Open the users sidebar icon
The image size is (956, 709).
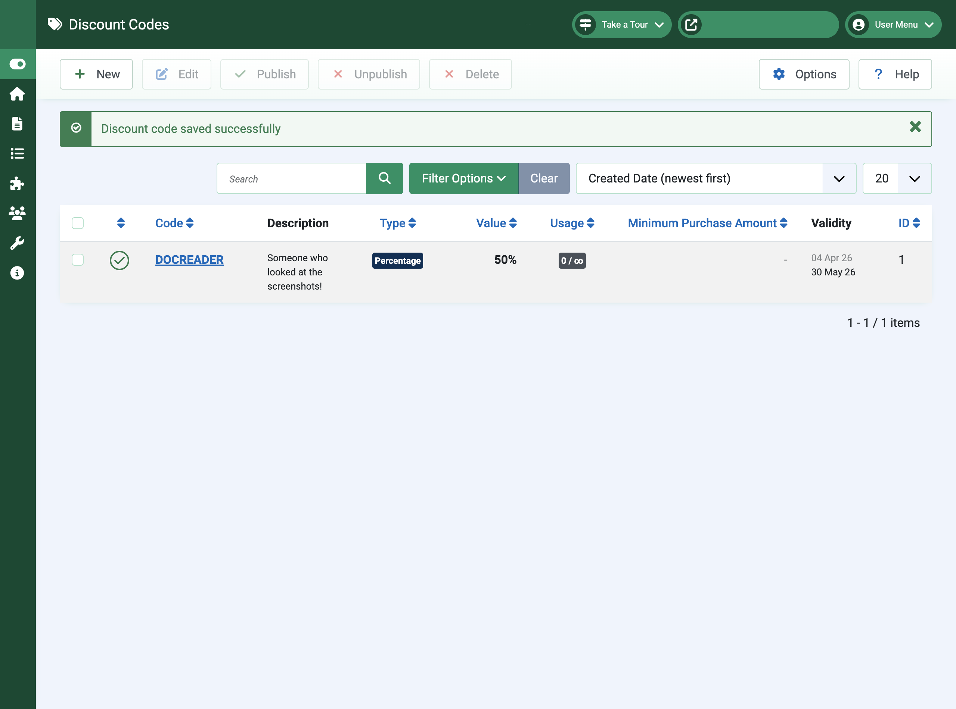click(18, 213)
